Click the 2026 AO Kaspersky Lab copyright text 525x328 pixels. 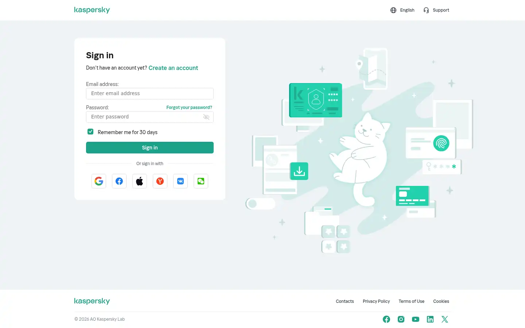pyautogui.click(x=100, y=319)
